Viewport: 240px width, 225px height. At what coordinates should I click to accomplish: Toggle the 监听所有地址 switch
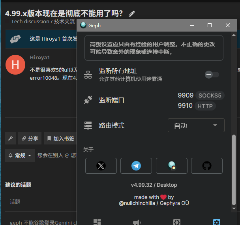point(212,75)
